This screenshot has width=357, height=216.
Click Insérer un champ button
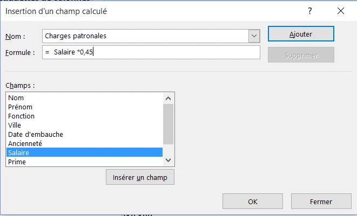pyautogui.click(x=140, y=177)
